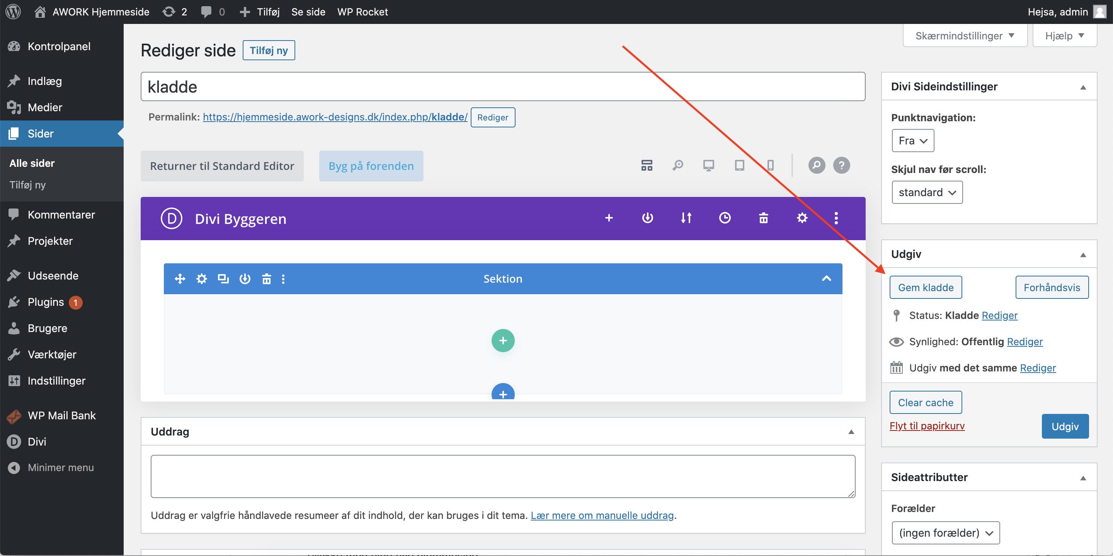Screen dimensions: 1113x556
Task: Click the trash icon in Divi Byggeren header
Action: pyautogui.click(x=764, y=218)
